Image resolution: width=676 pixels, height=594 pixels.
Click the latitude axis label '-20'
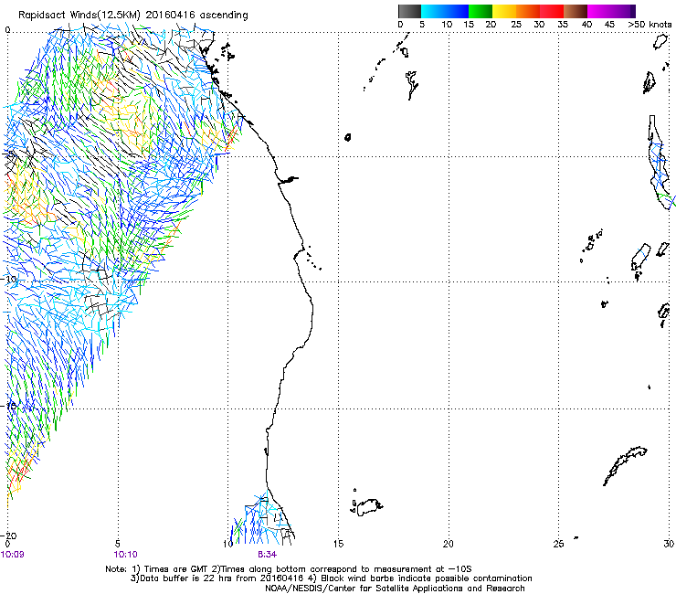click(9, 536)
